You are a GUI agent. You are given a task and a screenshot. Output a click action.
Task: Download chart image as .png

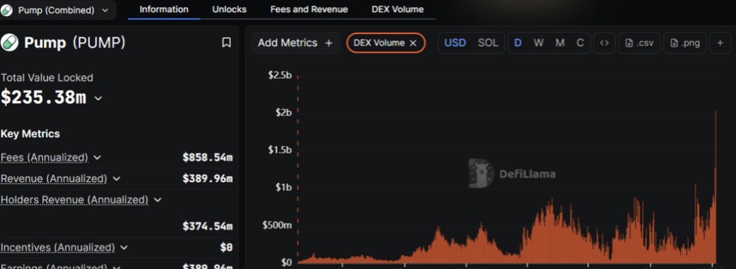pos(685,43)
